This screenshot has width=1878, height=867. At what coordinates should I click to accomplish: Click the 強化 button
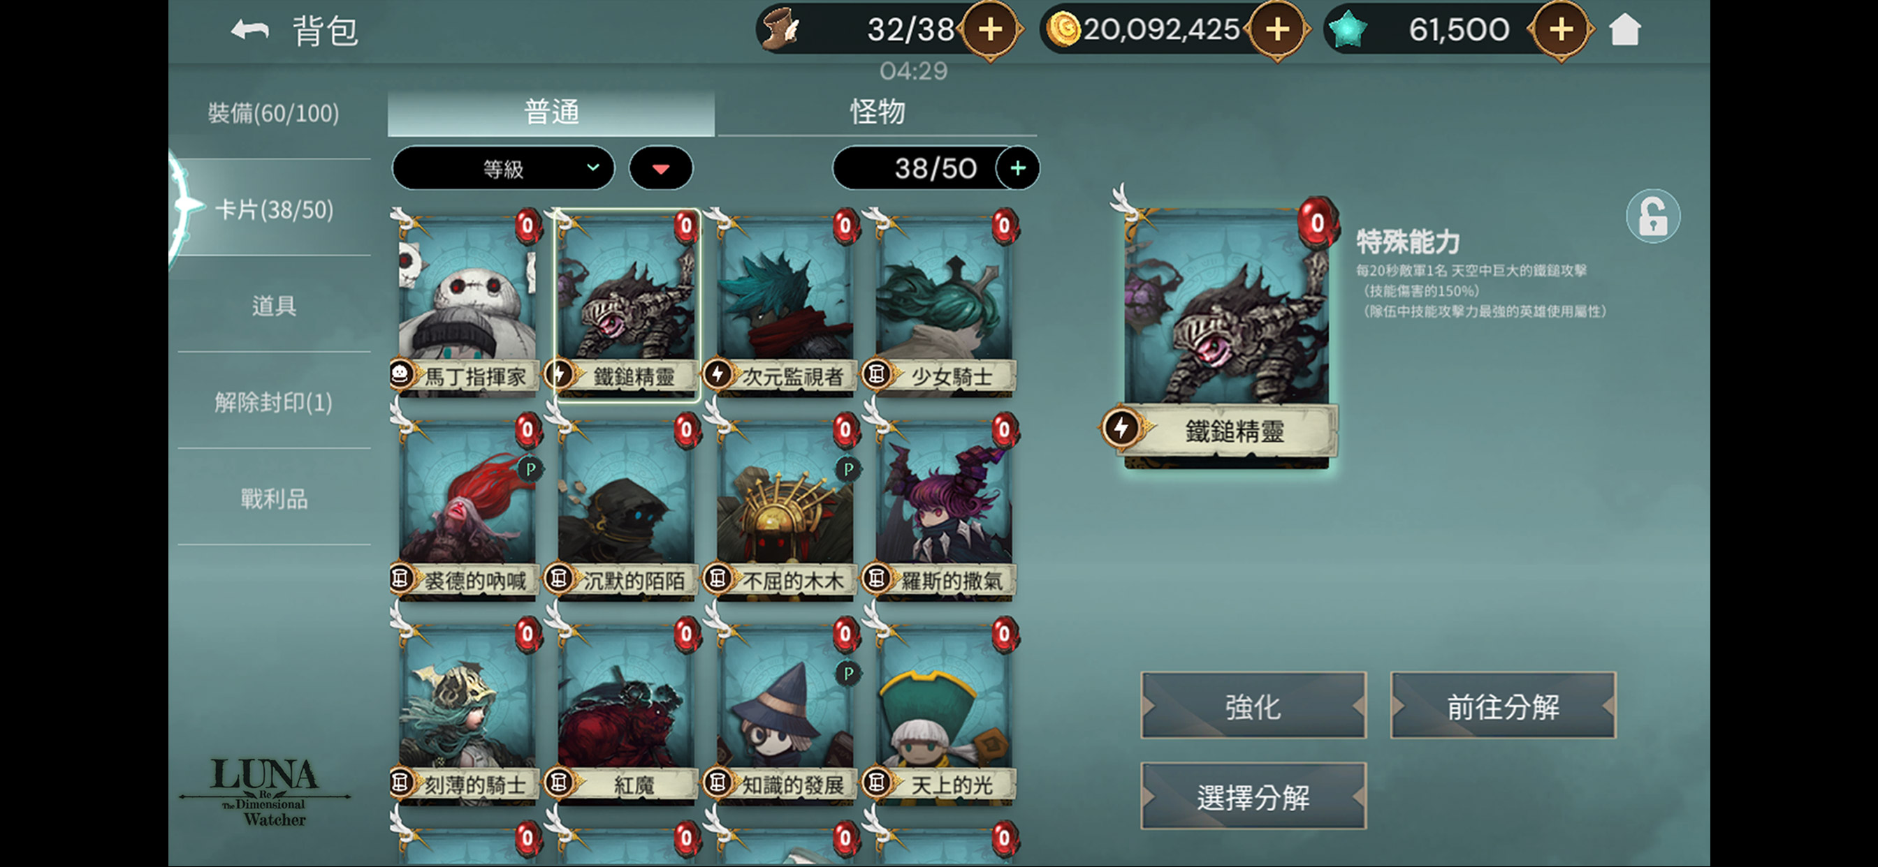1253,706
